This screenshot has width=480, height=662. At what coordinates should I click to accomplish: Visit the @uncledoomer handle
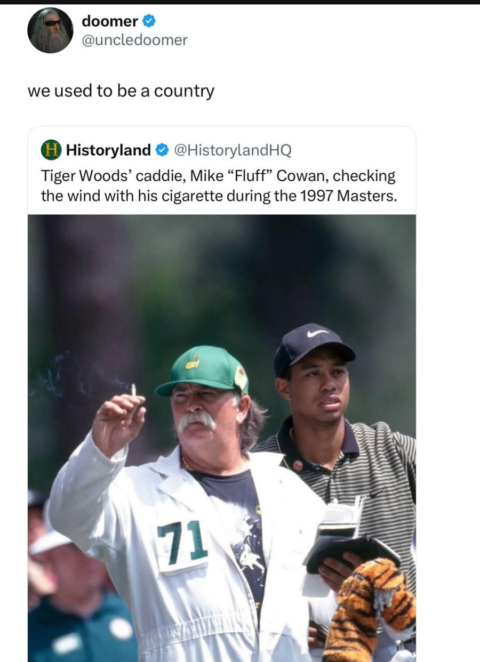pyautogui.click(x=134, y=40)
